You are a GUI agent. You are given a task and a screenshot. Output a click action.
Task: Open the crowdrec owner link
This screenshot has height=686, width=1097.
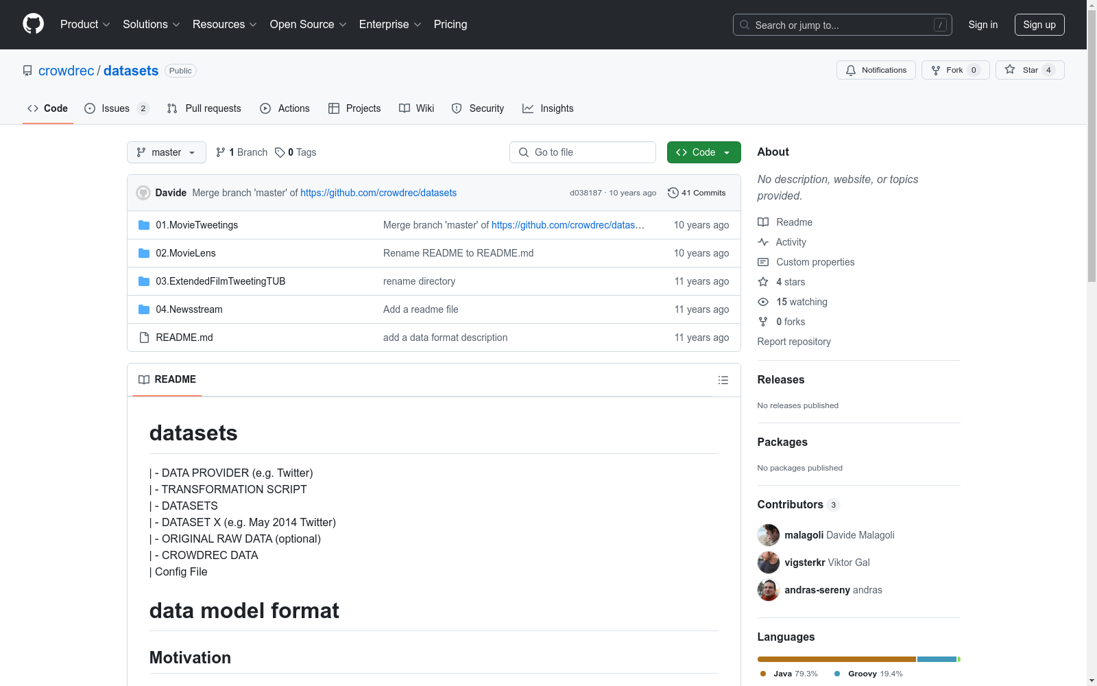click(x=67, y=71)
